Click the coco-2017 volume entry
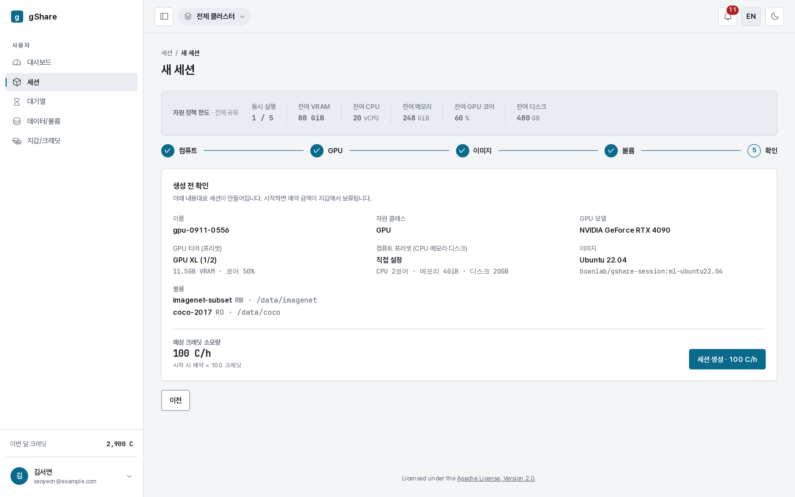Viewport: 795px width, 497px height. click(226, 312)
